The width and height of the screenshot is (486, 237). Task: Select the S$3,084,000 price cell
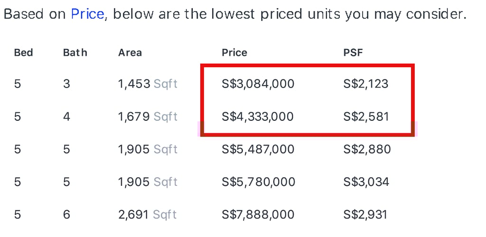(x=258, y=84)
